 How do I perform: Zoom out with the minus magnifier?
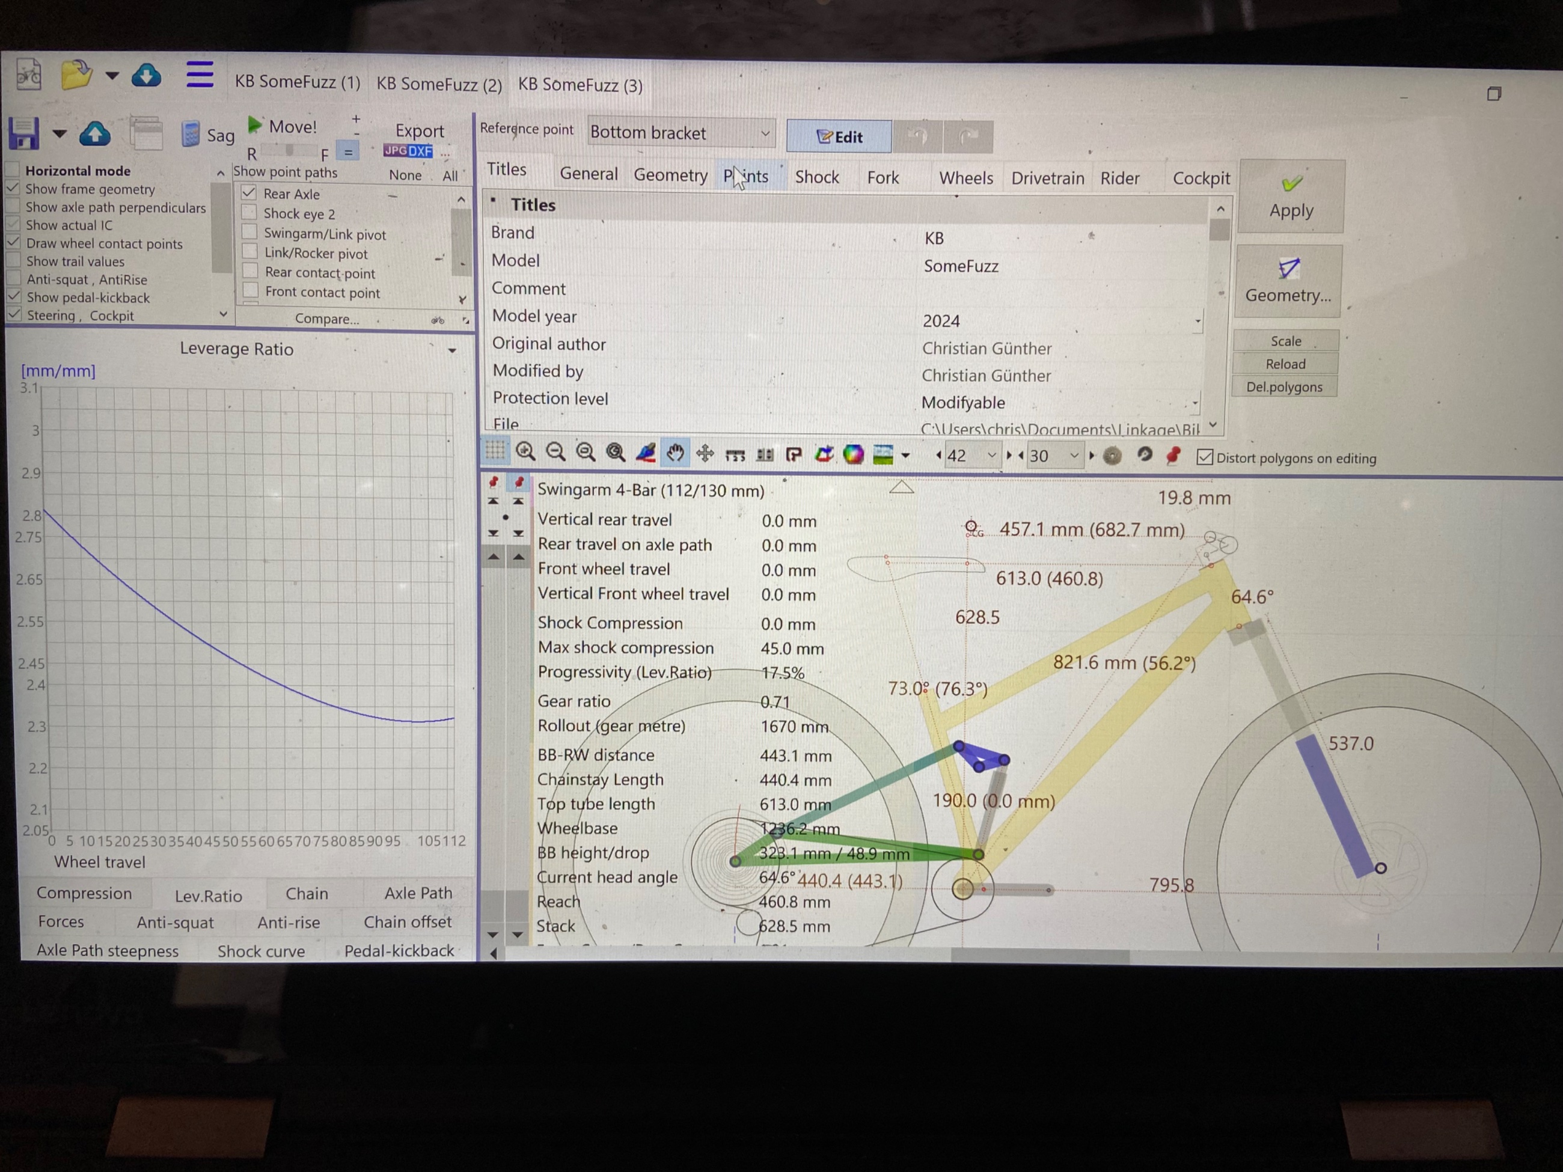pyautogui.click(x=555, y=451)
